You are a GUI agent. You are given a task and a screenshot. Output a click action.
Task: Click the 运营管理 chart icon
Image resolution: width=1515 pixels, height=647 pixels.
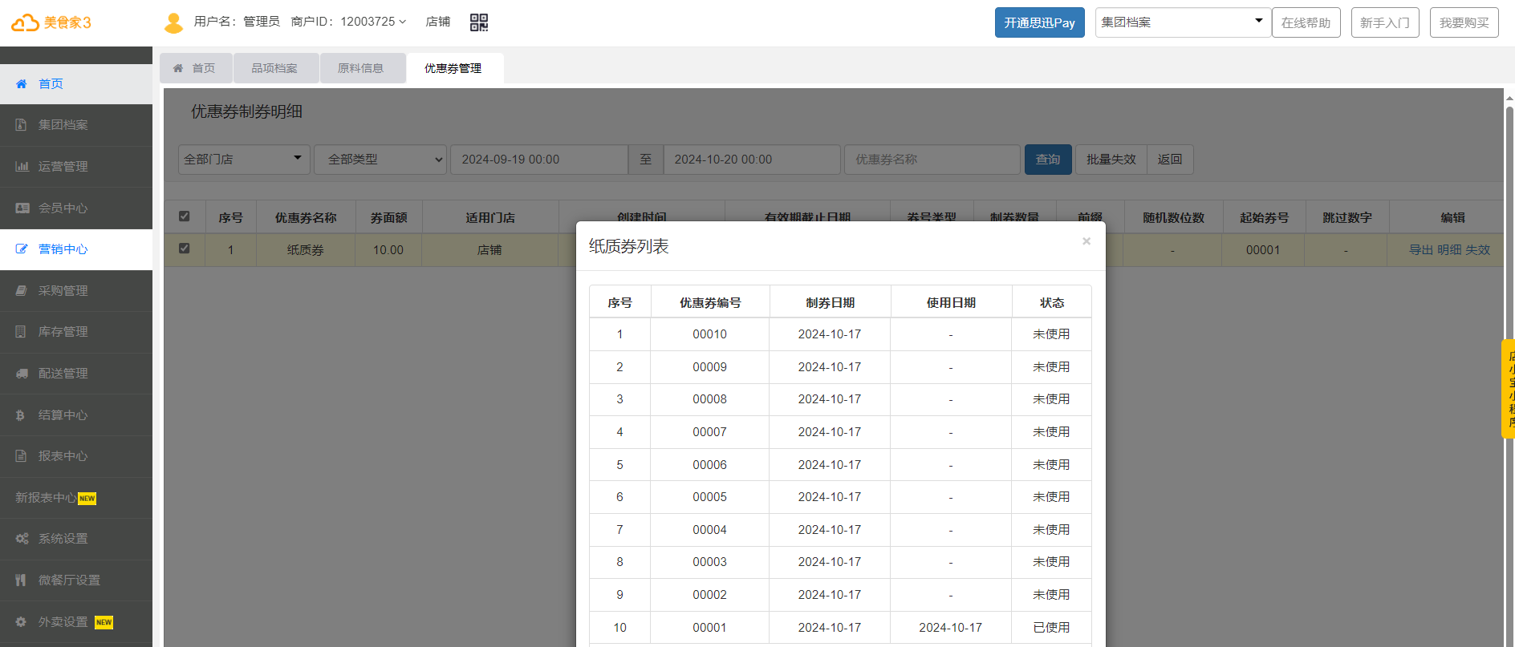tap(22, 167)
